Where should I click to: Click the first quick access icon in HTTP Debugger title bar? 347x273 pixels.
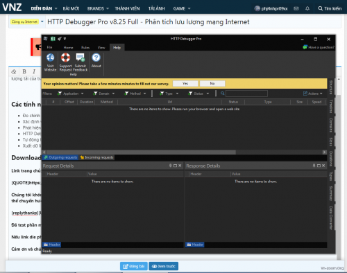coord(46,39)
